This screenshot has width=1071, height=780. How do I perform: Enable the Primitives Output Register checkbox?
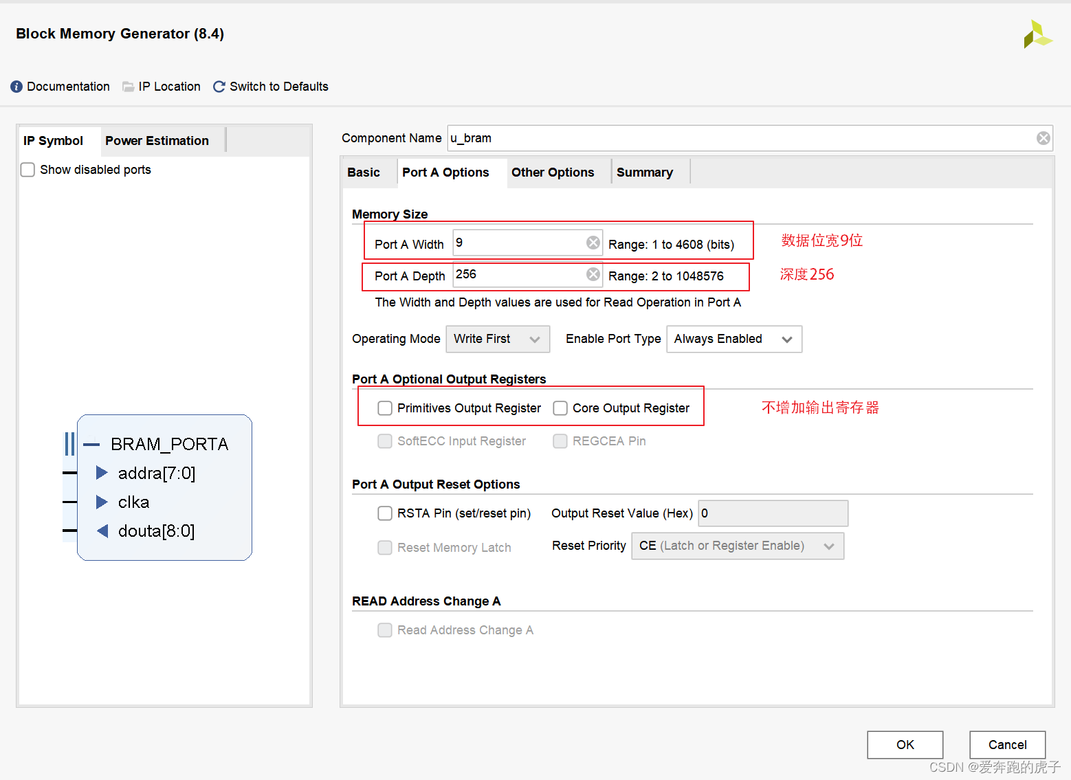pyautogui.click(x=385, y=408)
